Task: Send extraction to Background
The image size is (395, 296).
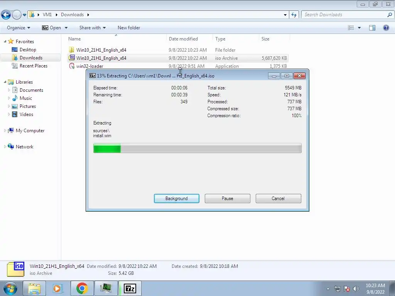Action: [177, 198]
